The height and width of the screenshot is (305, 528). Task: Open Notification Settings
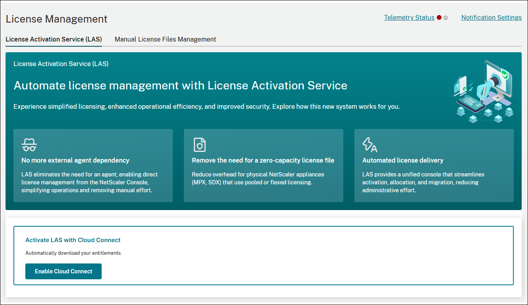coord(492,17)
